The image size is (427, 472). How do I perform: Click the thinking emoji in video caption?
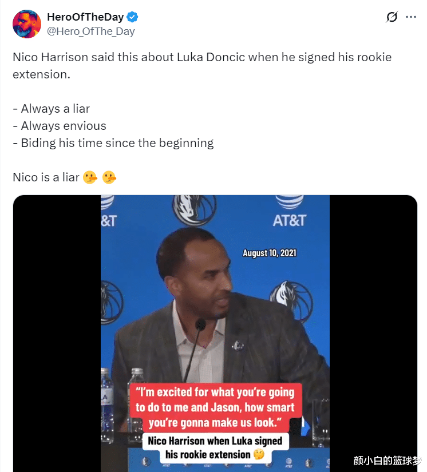[259, 454]
